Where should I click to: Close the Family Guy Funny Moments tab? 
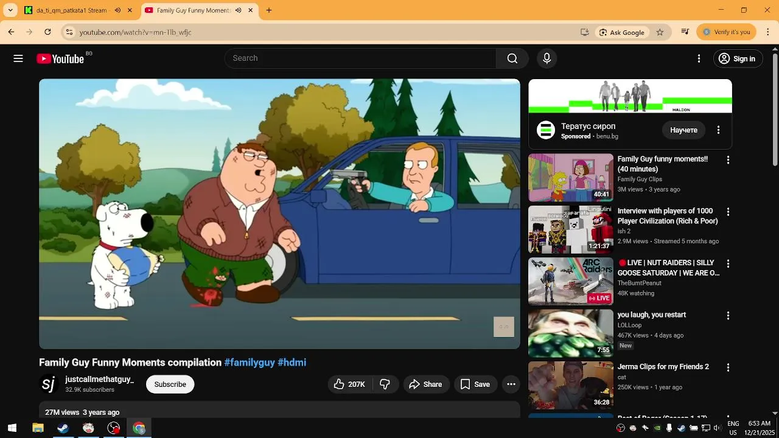[x=251, y=10]
